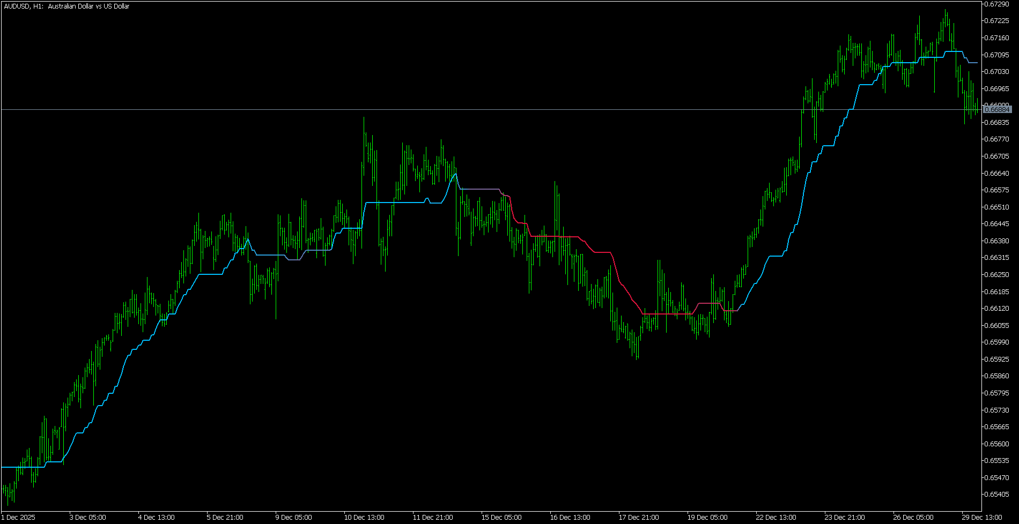Click the 0.66120 price axis label
Image resolution: width=1019 pixels, height=524 pixels.
(998, 309)
